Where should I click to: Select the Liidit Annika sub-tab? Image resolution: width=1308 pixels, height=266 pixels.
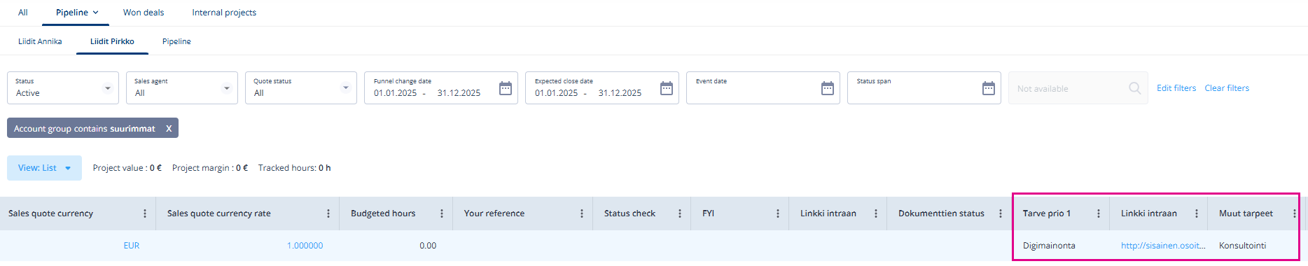point(40,41)
